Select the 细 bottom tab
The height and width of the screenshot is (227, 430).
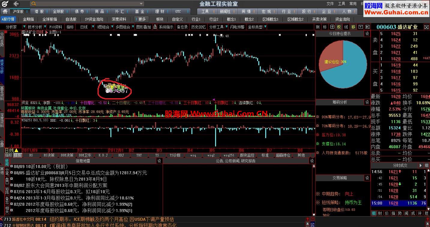pos(374,213)
